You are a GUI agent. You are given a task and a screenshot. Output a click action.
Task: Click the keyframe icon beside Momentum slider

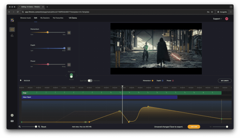[x=69, y=33]
